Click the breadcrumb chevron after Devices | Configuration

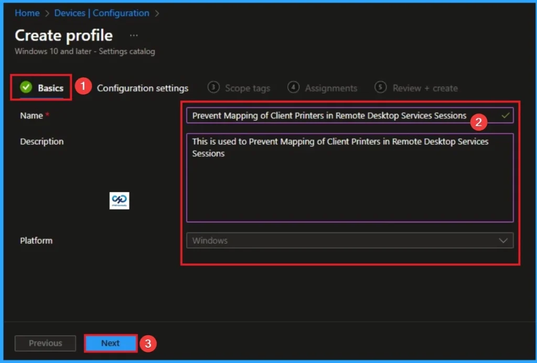(x=156, y=13)
